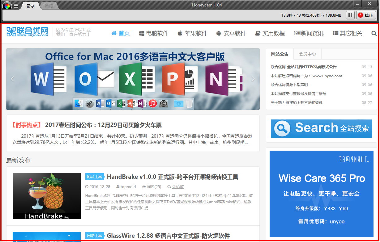Open the 2017春运时间公布 headline article

click(x=103, y=125)
